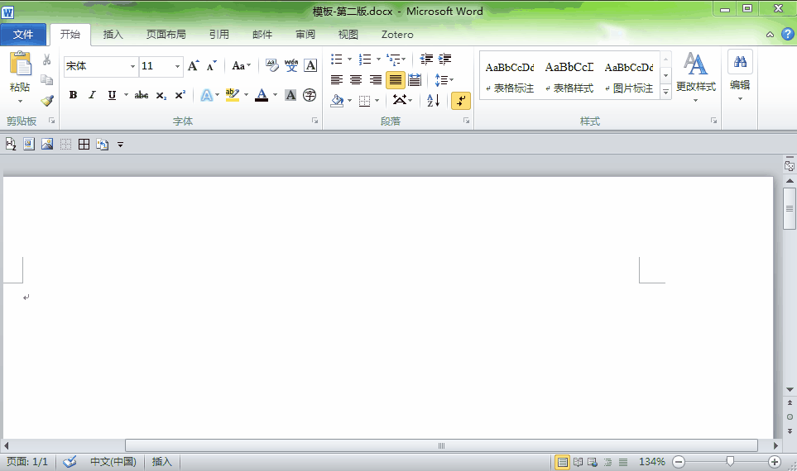Center align the paragraph
Viewport: 797px width, 471px height.
pyautogui.click(x=356, y=79)
